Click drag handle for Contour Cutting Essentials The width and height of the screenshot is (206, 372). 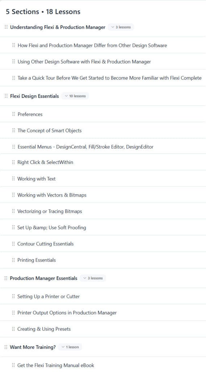click(13, 244)
